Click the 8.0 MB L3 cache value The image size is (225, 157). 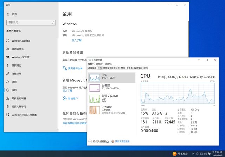pyautogui.click(x=194, y=132)
